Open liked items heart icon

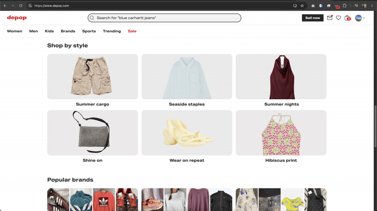[x=338, y=18]
